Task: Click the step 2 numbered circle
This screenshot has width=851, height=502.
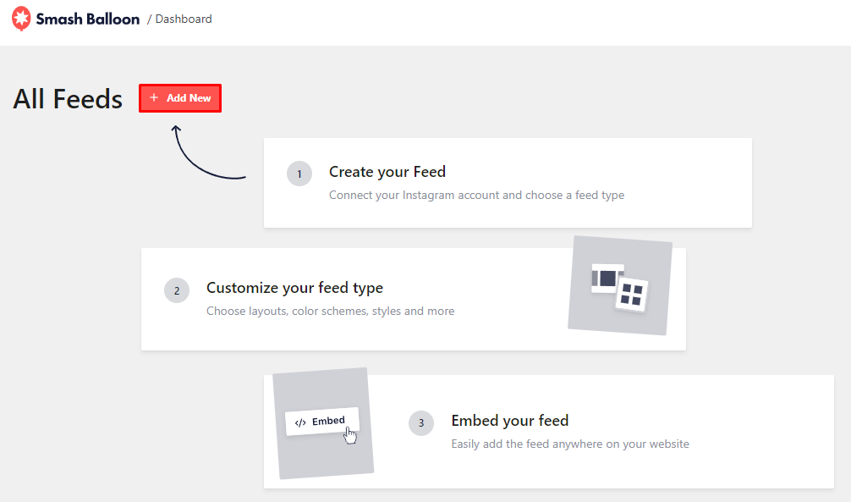Action: pyautogui.click(x=177, y=290)
